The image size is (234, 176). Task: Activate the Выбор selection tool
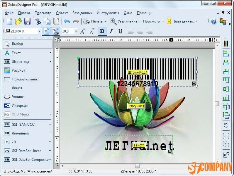pos(28,44)
